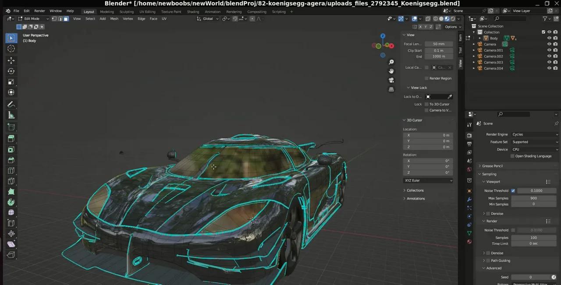Enable wireframe viewport shading
Screen dimensions: 561x285
point(435,18)
